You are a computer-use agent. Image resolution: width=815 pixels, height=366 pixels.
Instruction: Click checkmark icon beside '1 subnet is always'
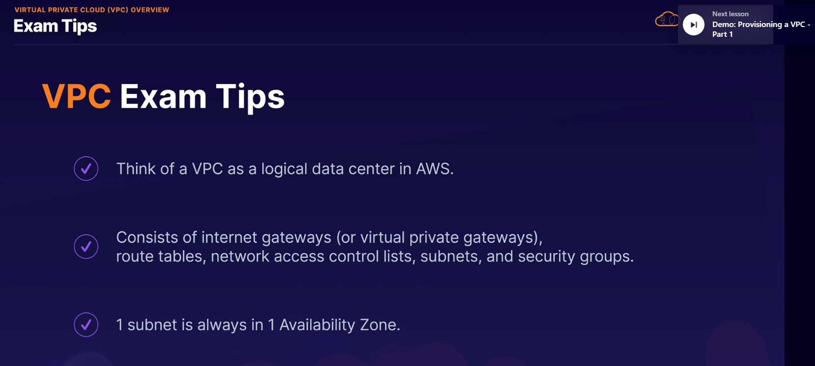[x=86, y=325]
